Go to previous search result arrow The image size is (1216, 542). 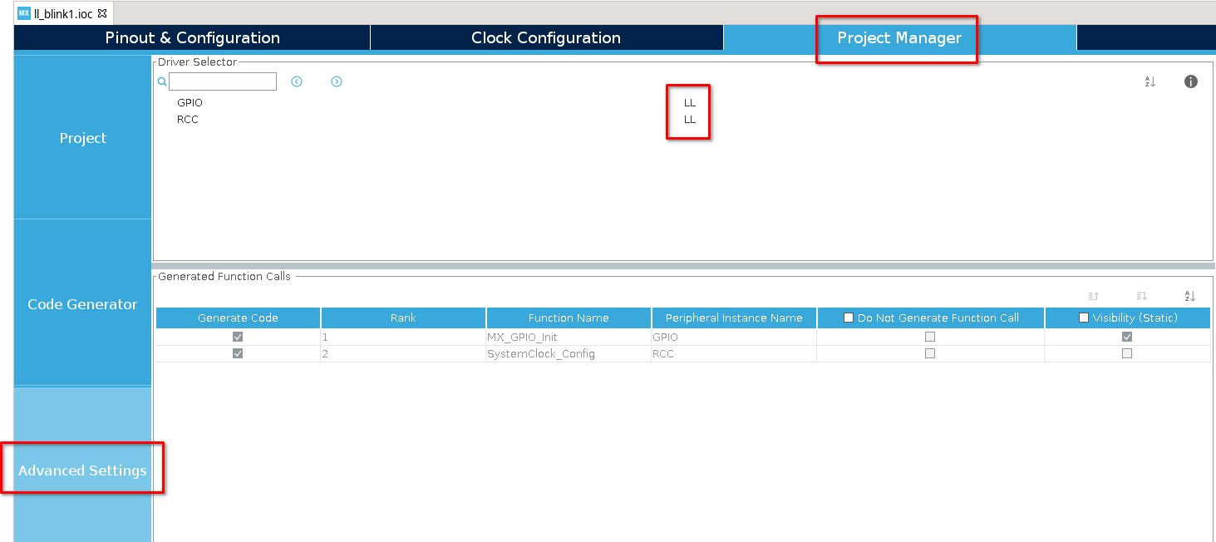point(297,81)
